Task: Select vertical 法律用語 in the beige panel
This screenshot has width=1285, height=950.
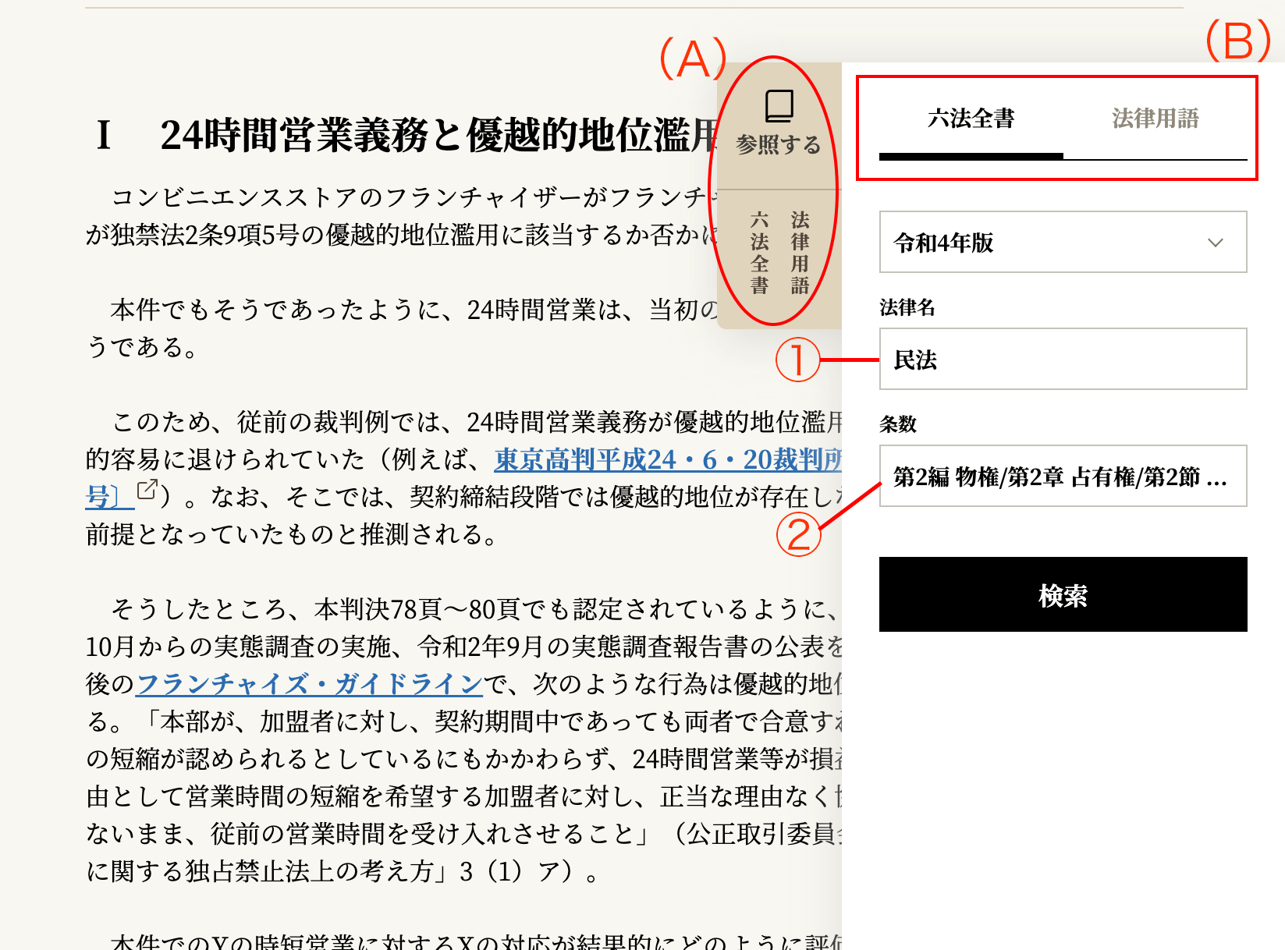Action: pyautogui.click(x=800, y=253)
